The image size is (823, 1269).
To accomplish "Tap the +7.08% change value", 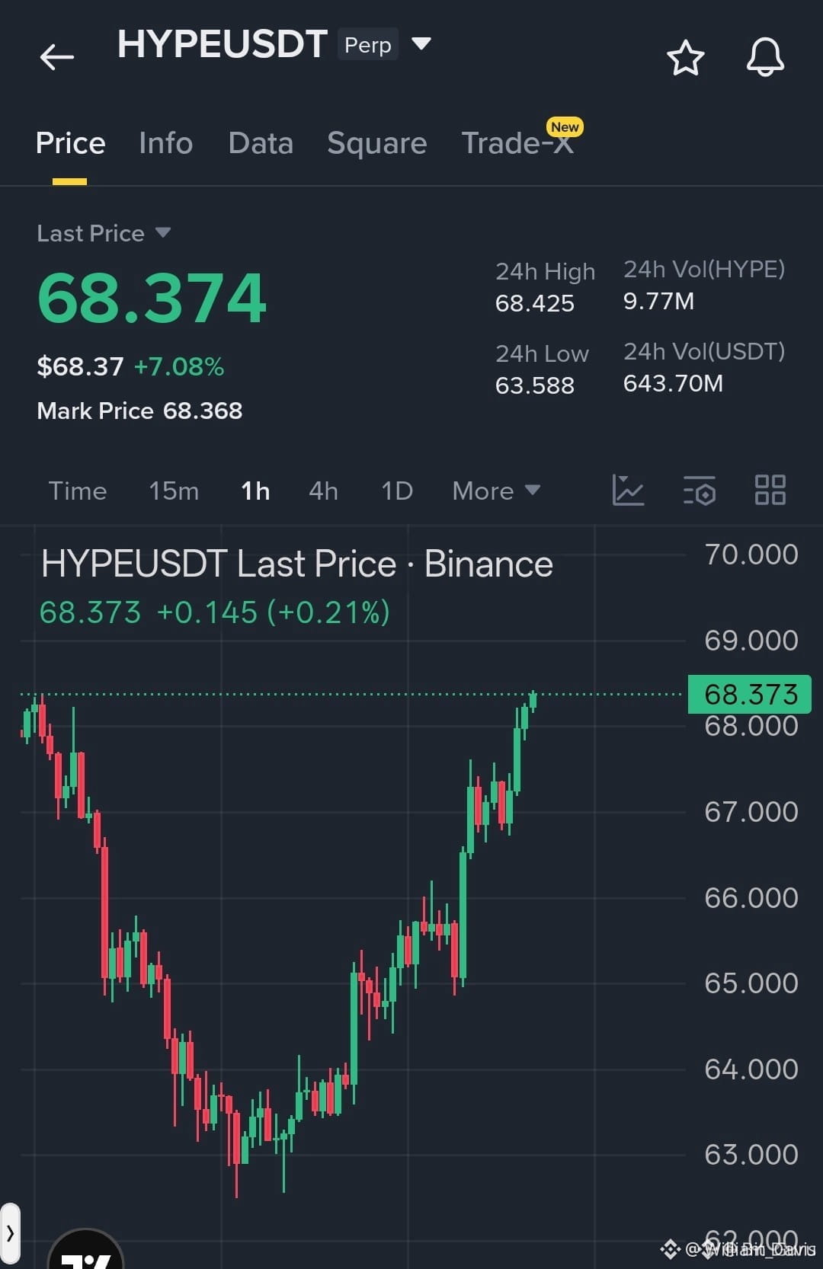I will point(179,367).
